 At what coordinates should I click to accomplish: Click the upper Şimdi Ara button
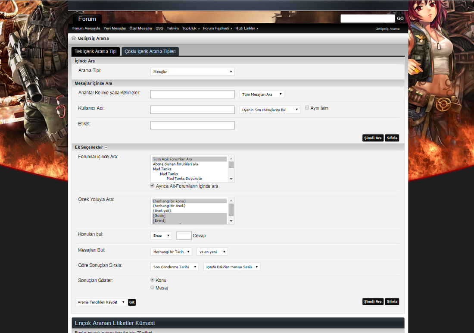click(373, 138)
